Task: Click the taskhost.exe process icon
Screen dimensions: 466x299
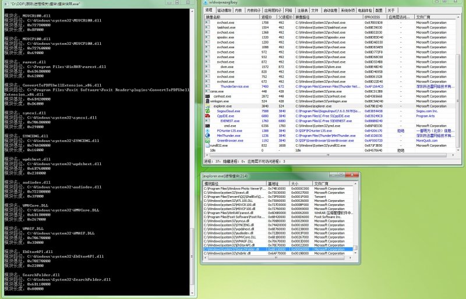Action: tap(207, 27)
